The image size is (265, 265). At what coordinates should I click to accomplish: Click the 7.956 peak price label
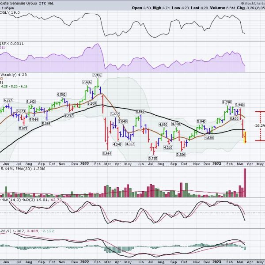[97, 75]
